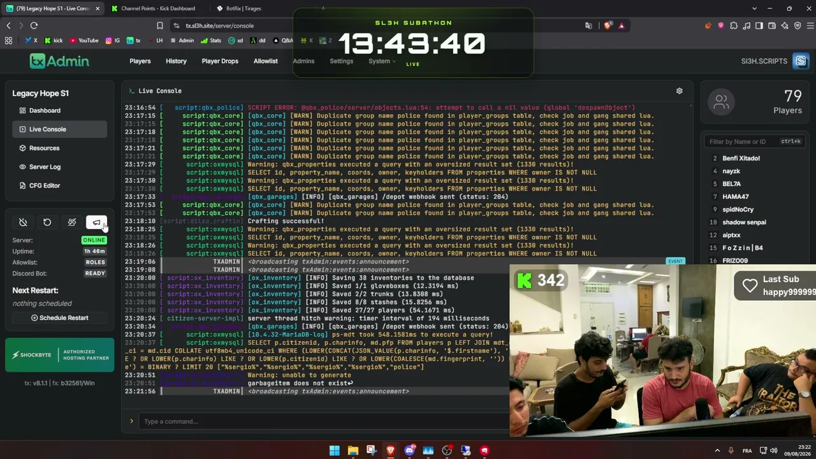Screen dimensions: 816x459
Task: Open the Brave Shields icon
Action: 608,25
